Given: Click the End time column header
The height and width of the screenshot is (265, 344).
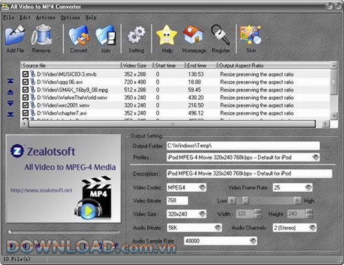Looking at the screenshot, I should [x=201, y=65].
